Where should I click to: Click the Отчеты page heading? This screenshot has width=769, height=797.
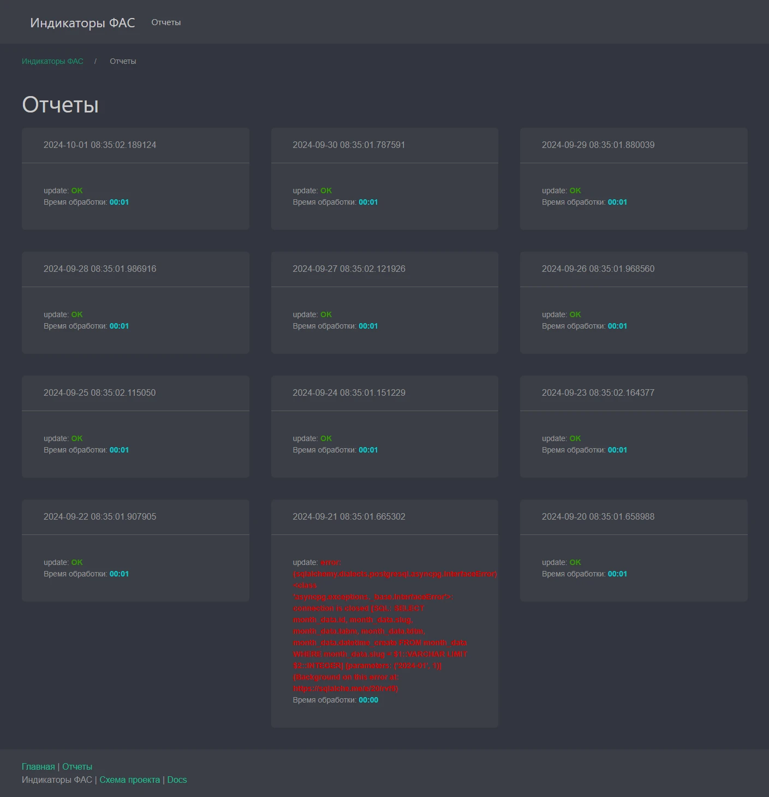pyautogui.click(x=60, y=105)
